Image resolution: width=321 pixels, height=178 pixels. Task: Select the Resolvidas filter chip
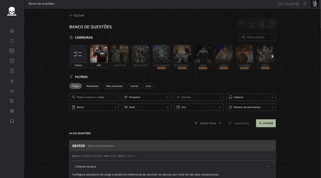[92, 86]
